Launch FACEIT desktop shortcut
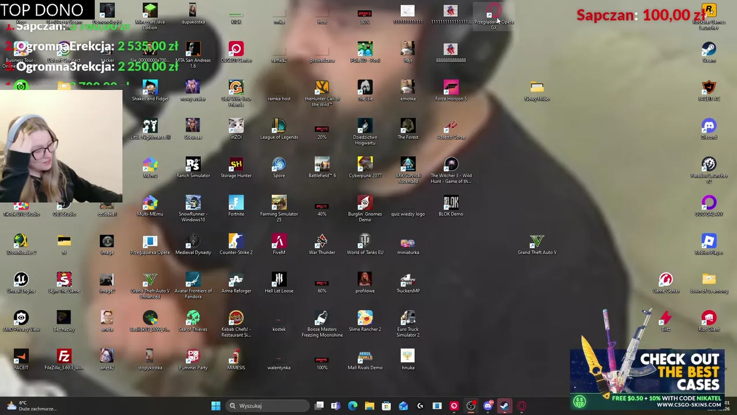 coord(21,360)
